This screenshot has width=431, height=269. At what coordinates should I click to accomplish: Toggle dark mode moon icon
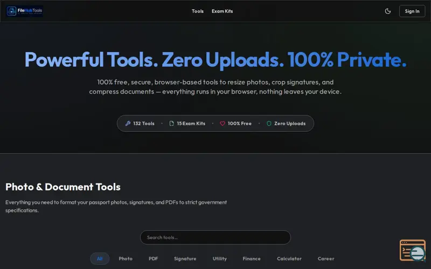(x=388, y=11)
